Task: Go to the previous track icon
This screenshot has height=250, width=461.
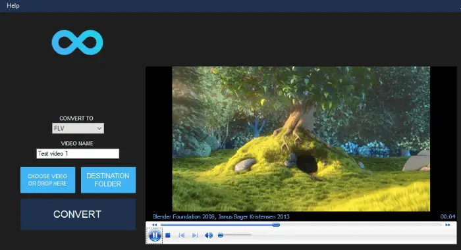Action: pos(182,236)
